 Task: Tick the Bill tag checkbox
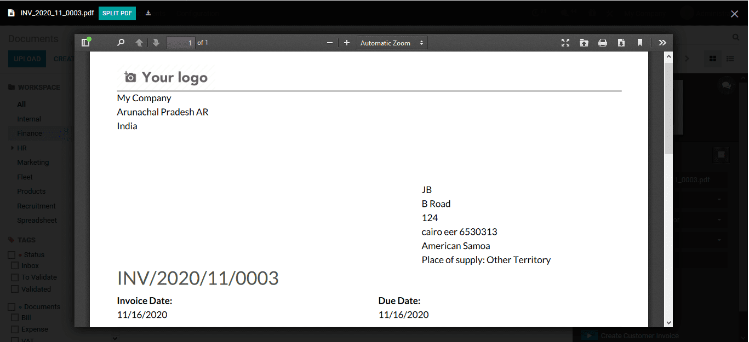[x=15, y=318]
